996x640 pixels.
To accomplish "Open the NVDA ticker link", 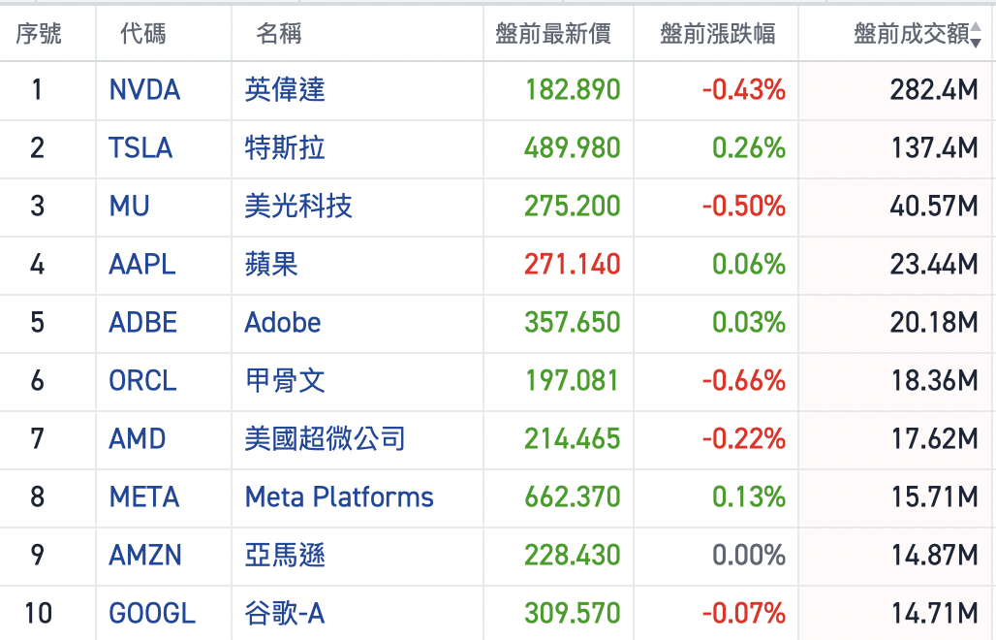I will coord(144,90).
